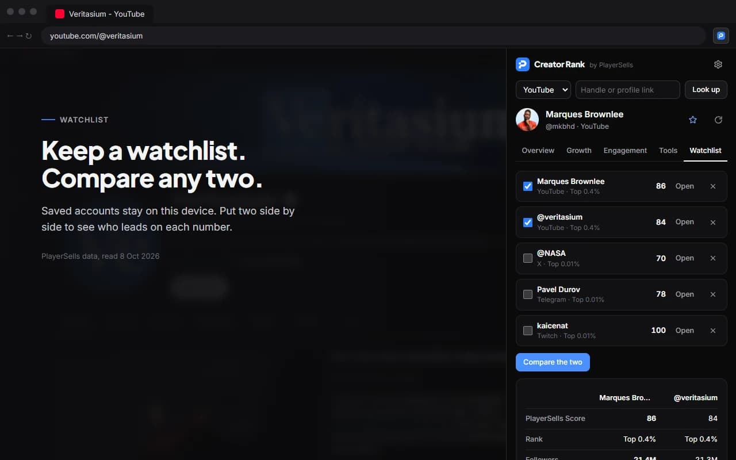Image resolution: width=736 pixels, height=460 pixels.
Task: Click the browser back arrow
Action: (10, 36)
